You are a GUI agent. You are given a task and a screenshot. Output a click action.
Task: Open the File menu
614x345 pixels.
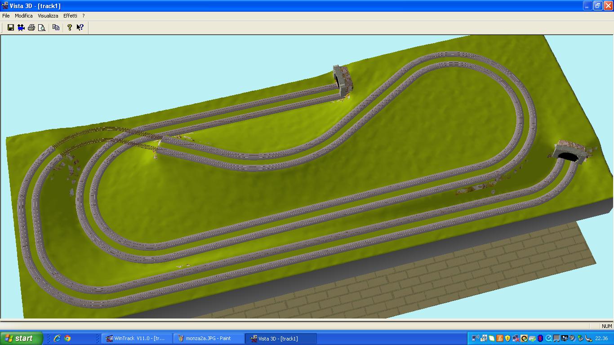(6, 16)
